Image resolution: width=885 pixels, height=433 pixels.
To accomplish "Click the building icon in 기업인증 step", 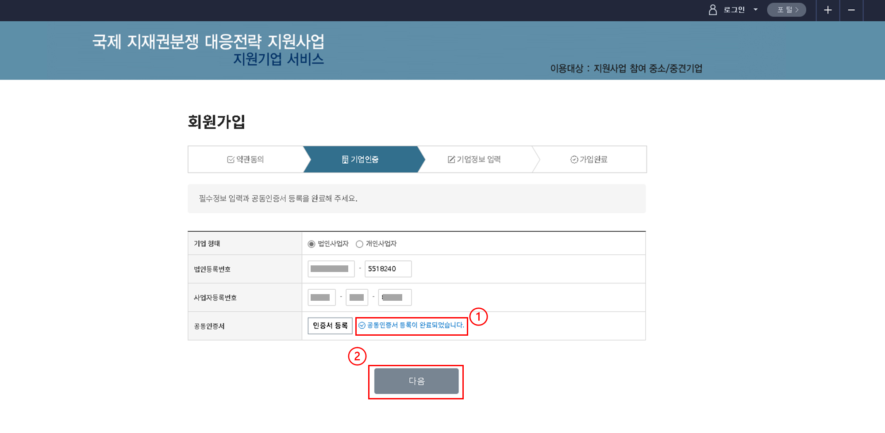I will (345, 160).
